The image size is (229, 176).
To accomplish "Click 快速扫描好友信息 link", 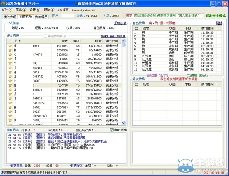I will [113, 36].
